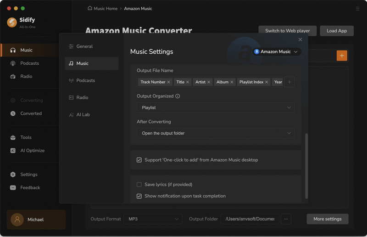
Task: Close the Music Settings dialog
Action: tap(300, 39)
